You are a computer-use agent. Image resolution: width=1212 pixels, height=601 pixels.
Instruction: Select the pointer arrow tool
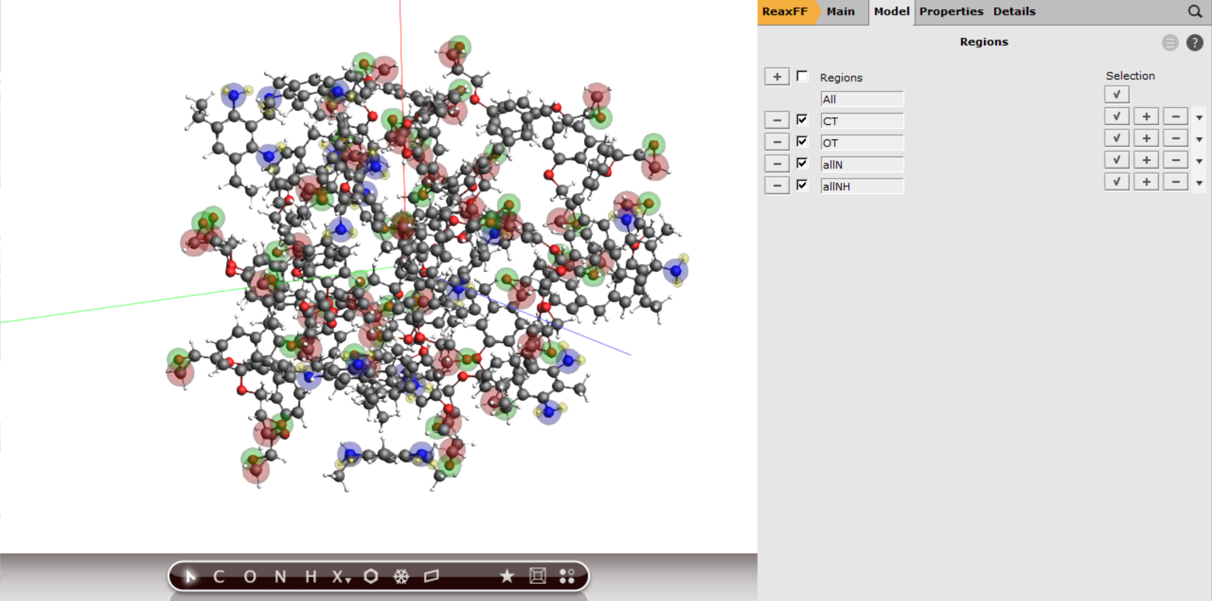tap(190, 576)
